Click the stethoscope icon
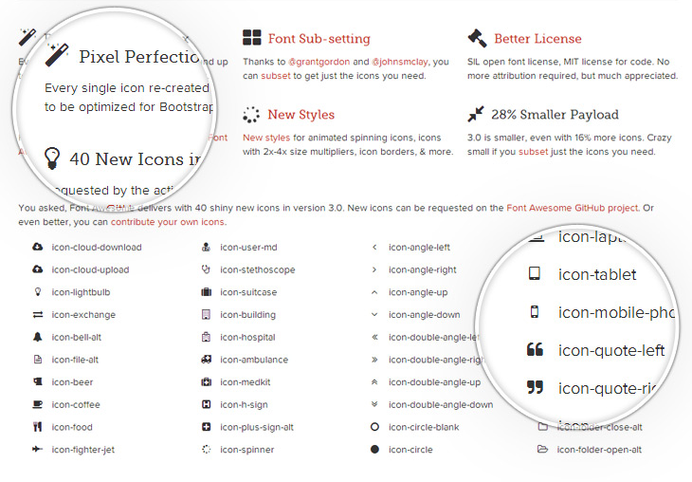 206,269
